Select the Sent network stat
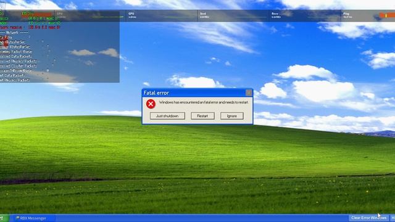 (x=233, y=15)
